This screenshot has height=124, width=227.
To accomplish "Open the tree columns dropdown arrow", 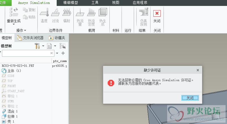I will tap(55, 46).
